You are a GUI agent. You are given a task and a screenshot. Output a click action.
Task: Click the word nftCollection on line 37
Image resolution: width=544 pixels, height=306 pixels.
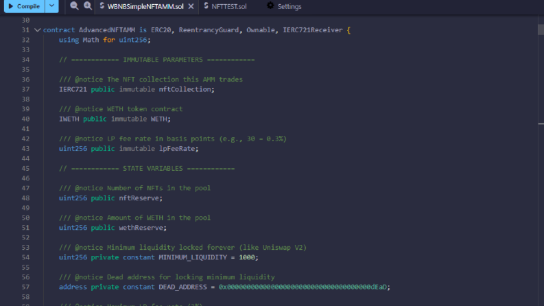click(185, 89)
